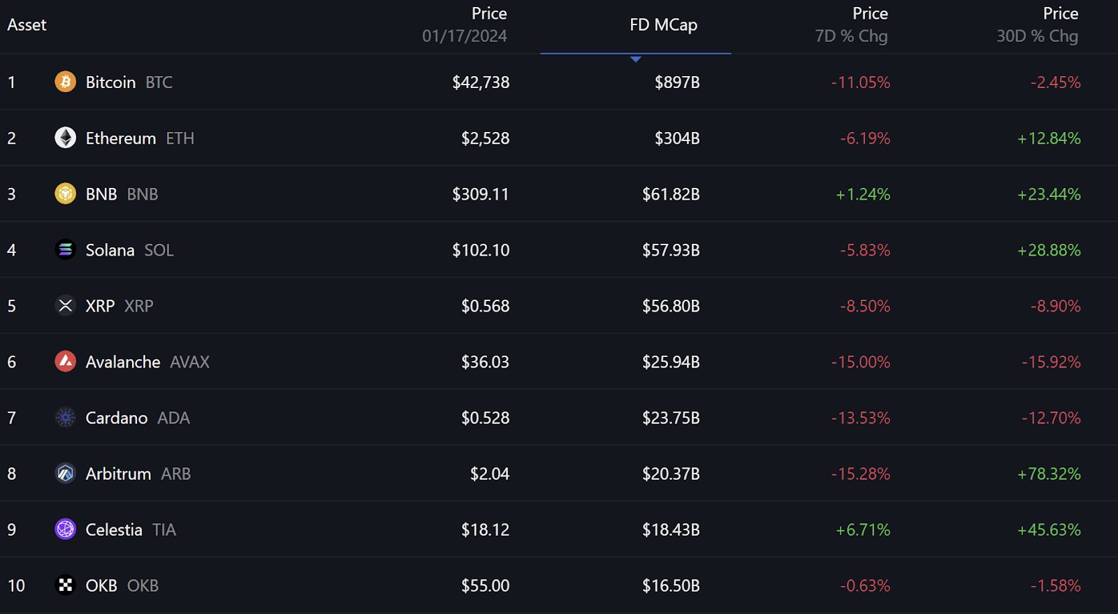Open the Arbitrum asset name link
The width and height of the screenshot is (1118, 614).
[x=118, y=474]
